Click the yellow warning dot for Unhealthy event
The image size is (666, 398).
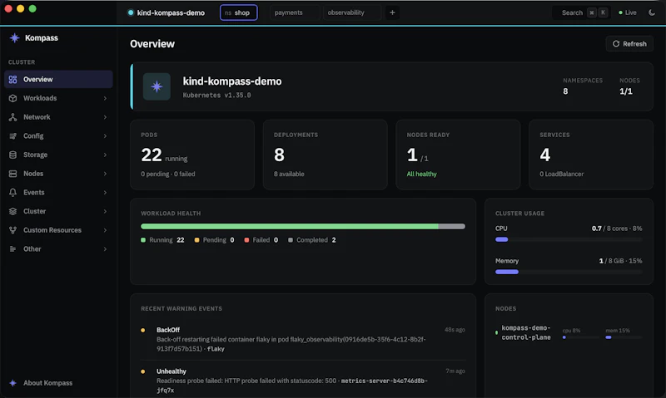coord(142,371)
